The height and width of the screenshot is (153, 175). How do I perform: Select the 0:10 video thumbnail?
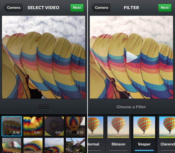pyautogui.click(x=75, y=126)
